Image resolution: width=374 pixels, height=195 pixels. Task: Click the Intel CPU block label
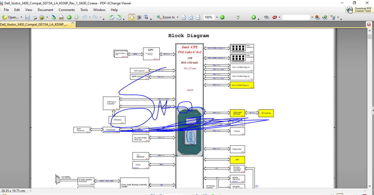(x=190, y=47)
